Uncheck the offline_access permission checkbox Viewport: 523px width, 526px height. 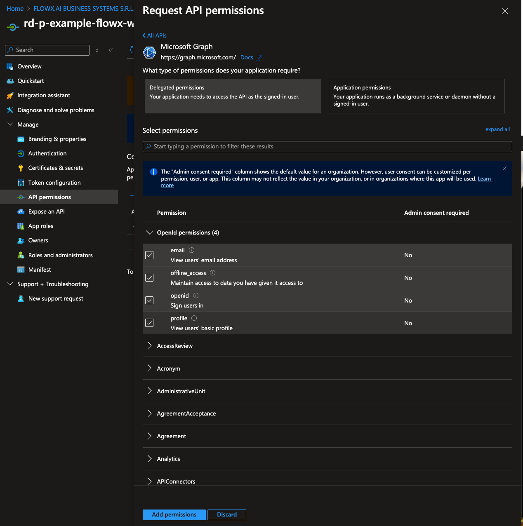tap(149, 278)
